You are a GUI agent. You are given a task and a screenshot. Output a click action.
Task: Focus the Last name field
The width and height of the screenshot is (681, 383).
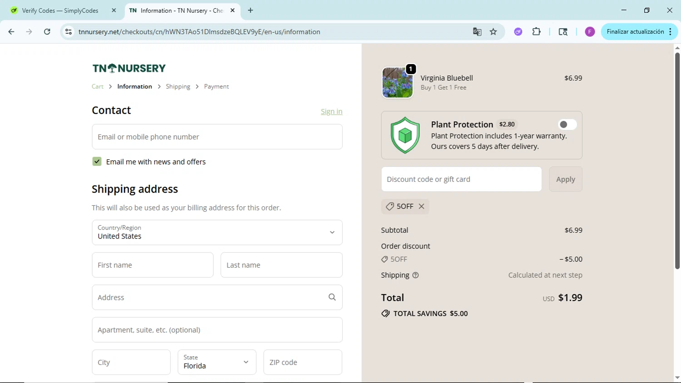(281, 265)
